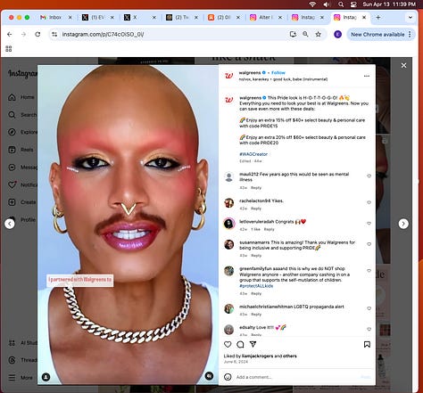Screen dimensions: 423x393
Task: Open the Search sidebar icon
Action: 12,115
